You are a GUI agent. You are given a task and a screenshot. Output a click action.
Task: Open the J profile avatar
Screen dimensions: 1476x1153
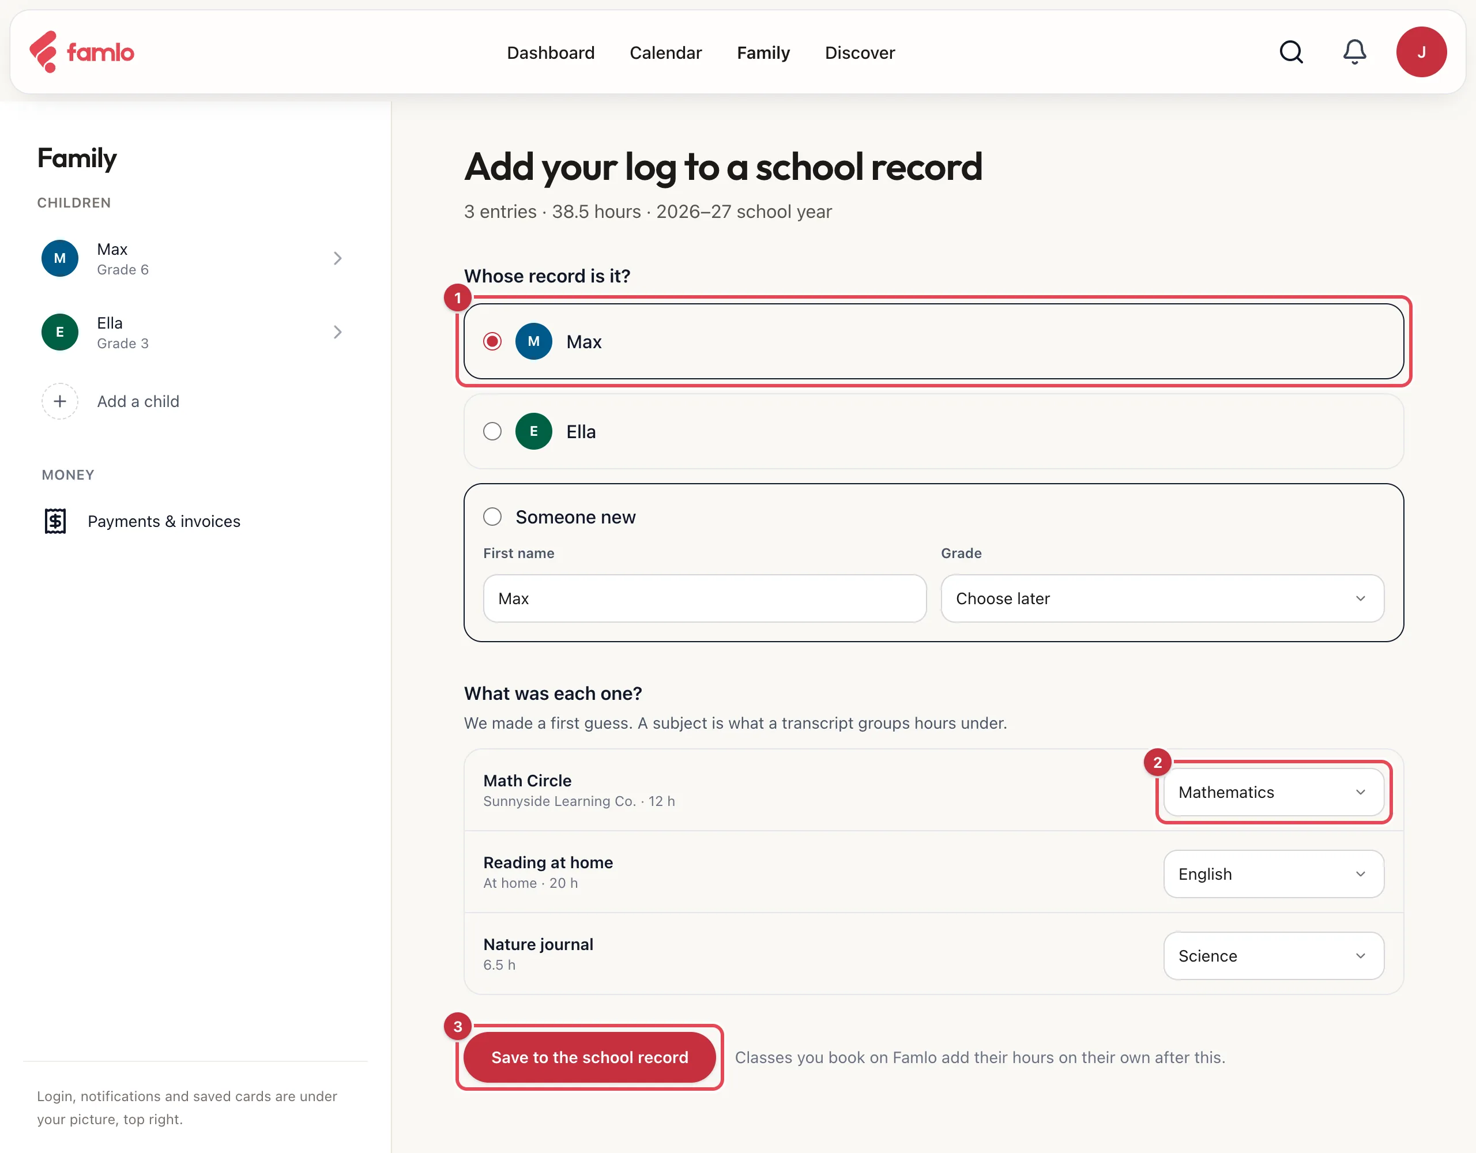(x=1421, y=52)
